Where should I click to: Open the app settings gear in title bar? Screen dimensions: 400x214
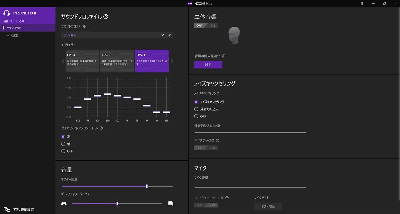[x=362, y=4]
